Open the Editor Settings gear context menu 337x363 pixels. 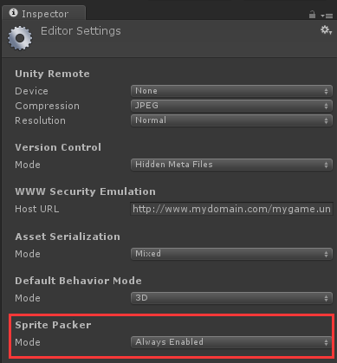(326, 30)
